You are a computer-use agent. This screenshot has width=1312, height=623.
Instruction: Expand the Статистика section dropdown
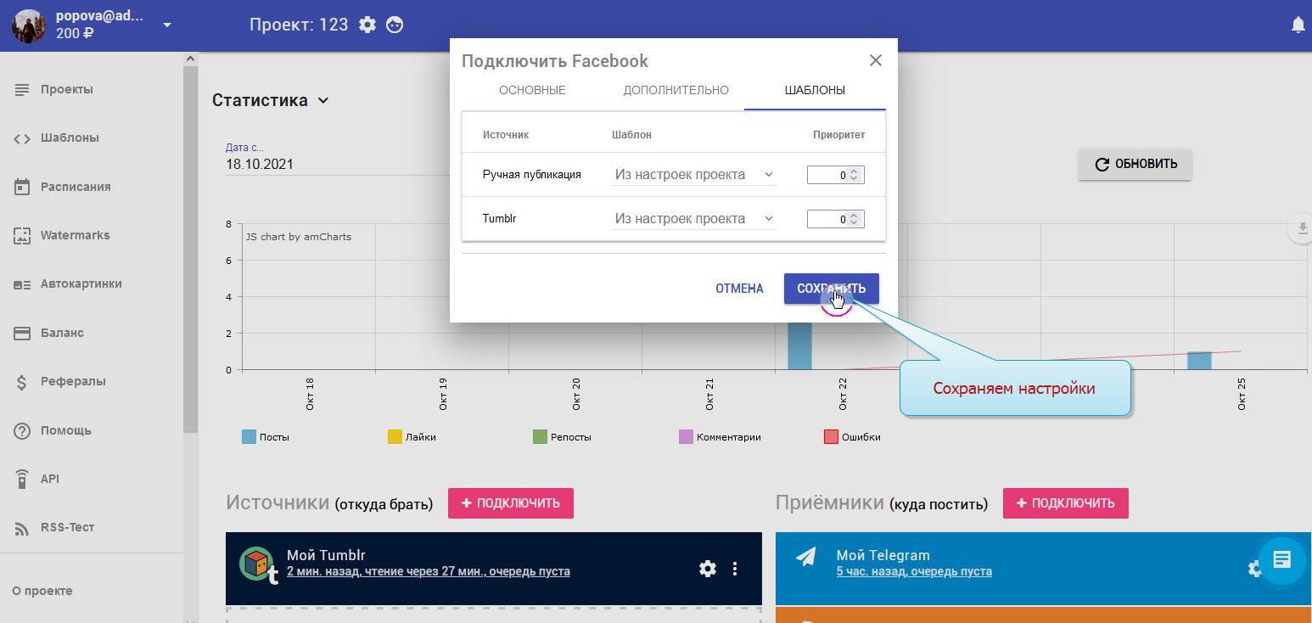click(x=322, y=100)
